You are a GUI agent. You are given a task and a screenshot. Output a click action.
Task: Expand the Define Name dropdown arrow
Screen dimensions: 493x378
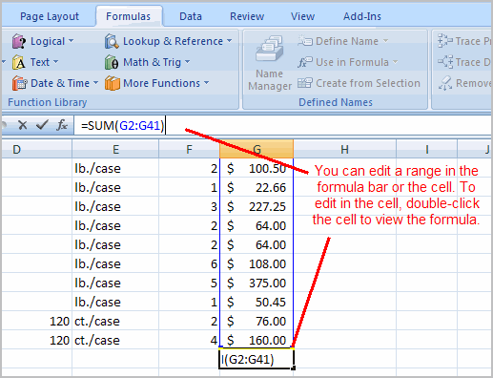pos(385,41)
